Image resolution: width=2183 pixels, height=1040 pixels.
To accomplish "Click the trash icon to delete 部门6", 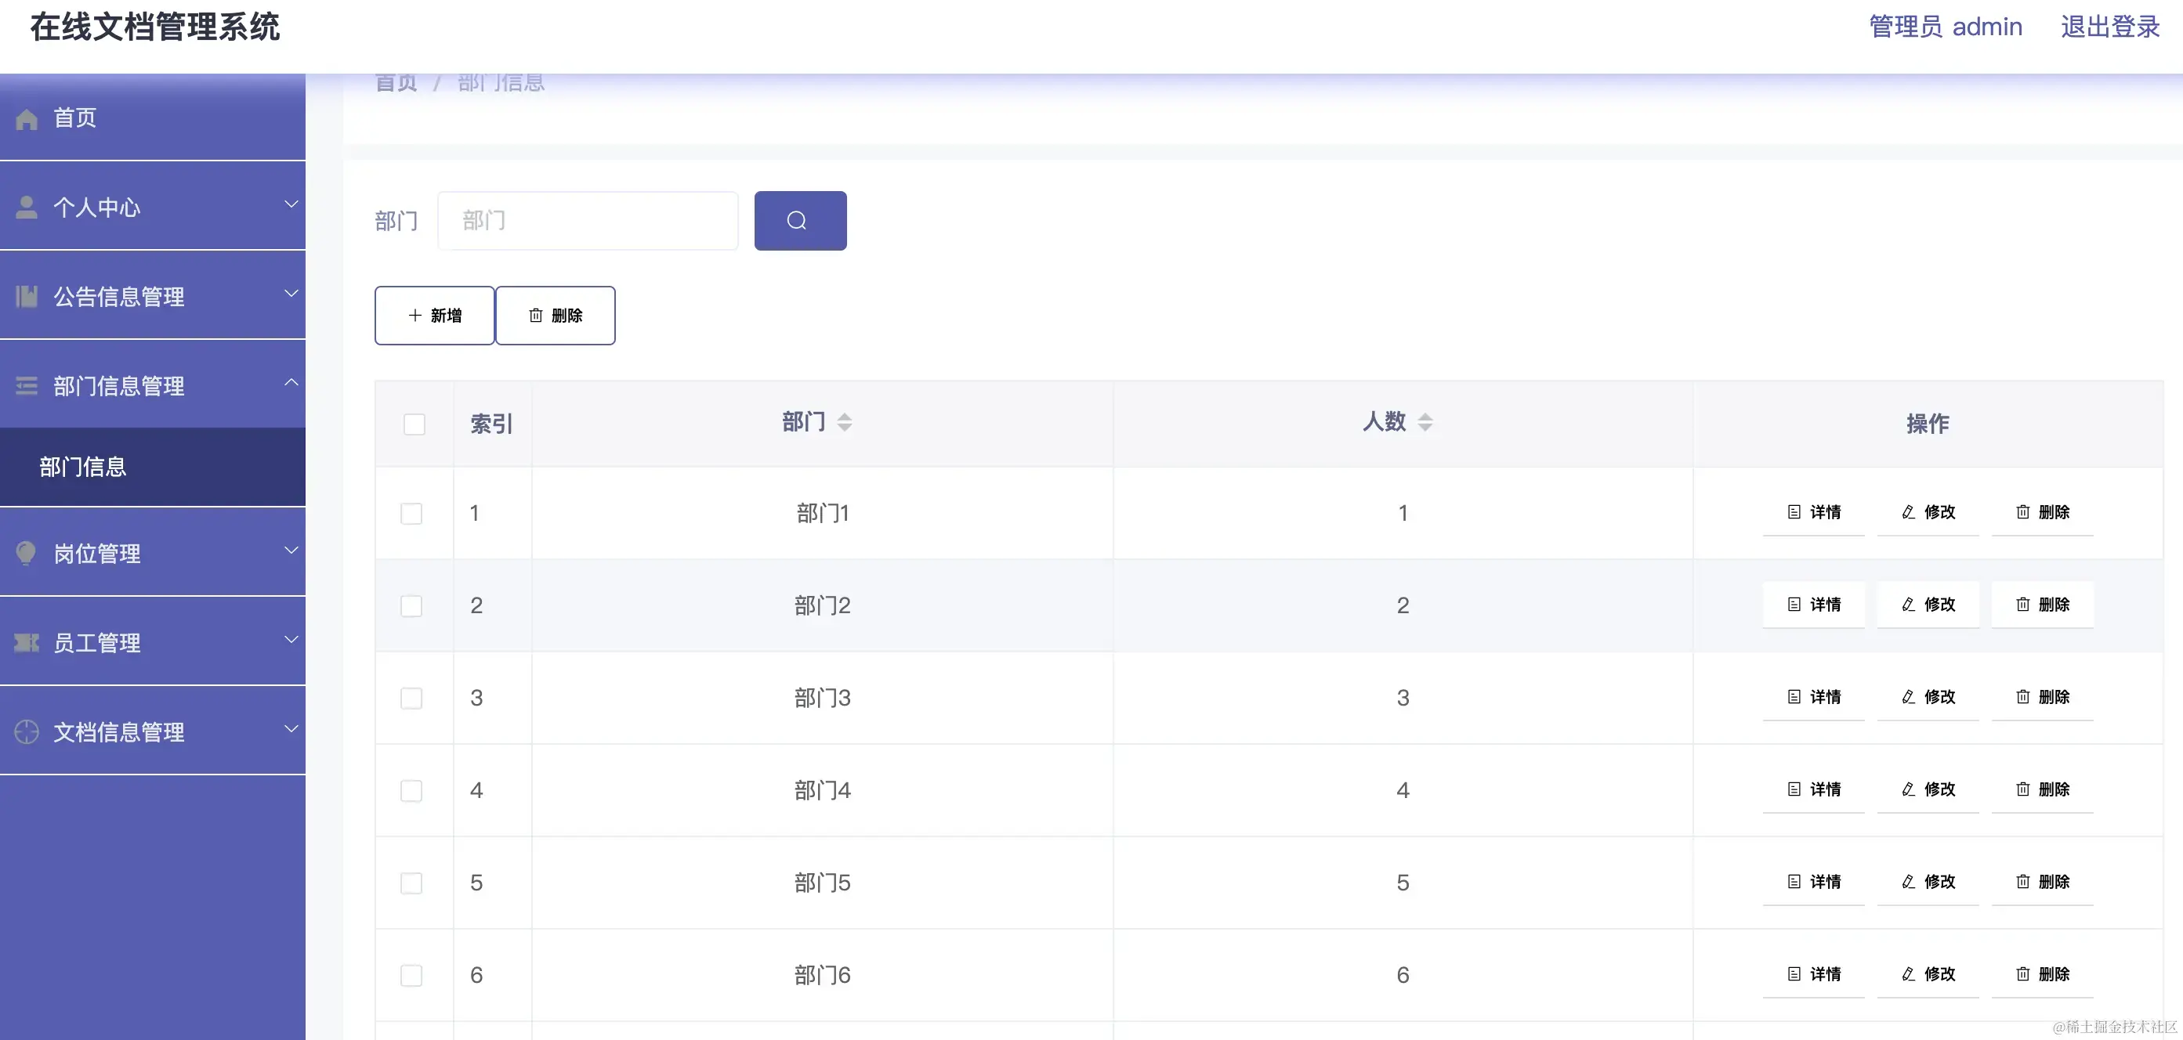I will point(2023,974).
